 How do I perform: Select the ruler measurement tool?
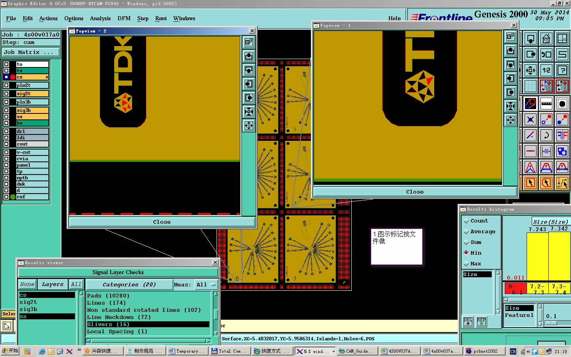(546, 104)
